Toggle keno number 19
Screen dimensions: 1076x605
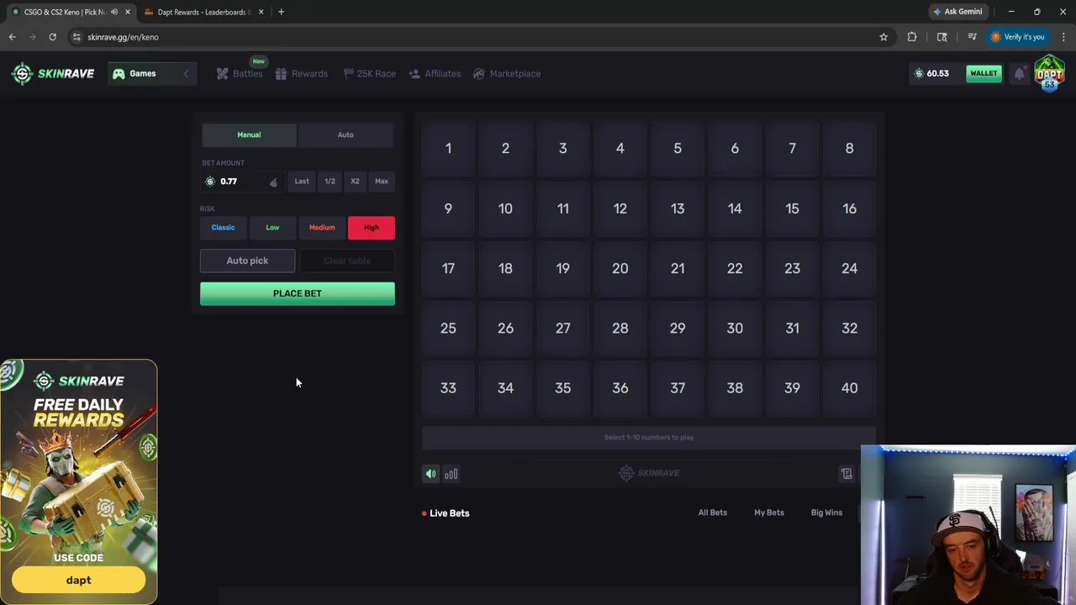pos(562,268)
